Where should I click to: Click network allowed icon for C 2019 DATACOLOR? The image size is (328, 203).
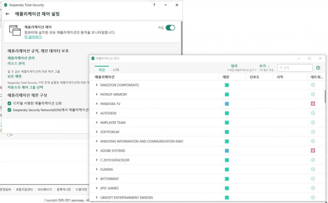click(x=313, y=160)
